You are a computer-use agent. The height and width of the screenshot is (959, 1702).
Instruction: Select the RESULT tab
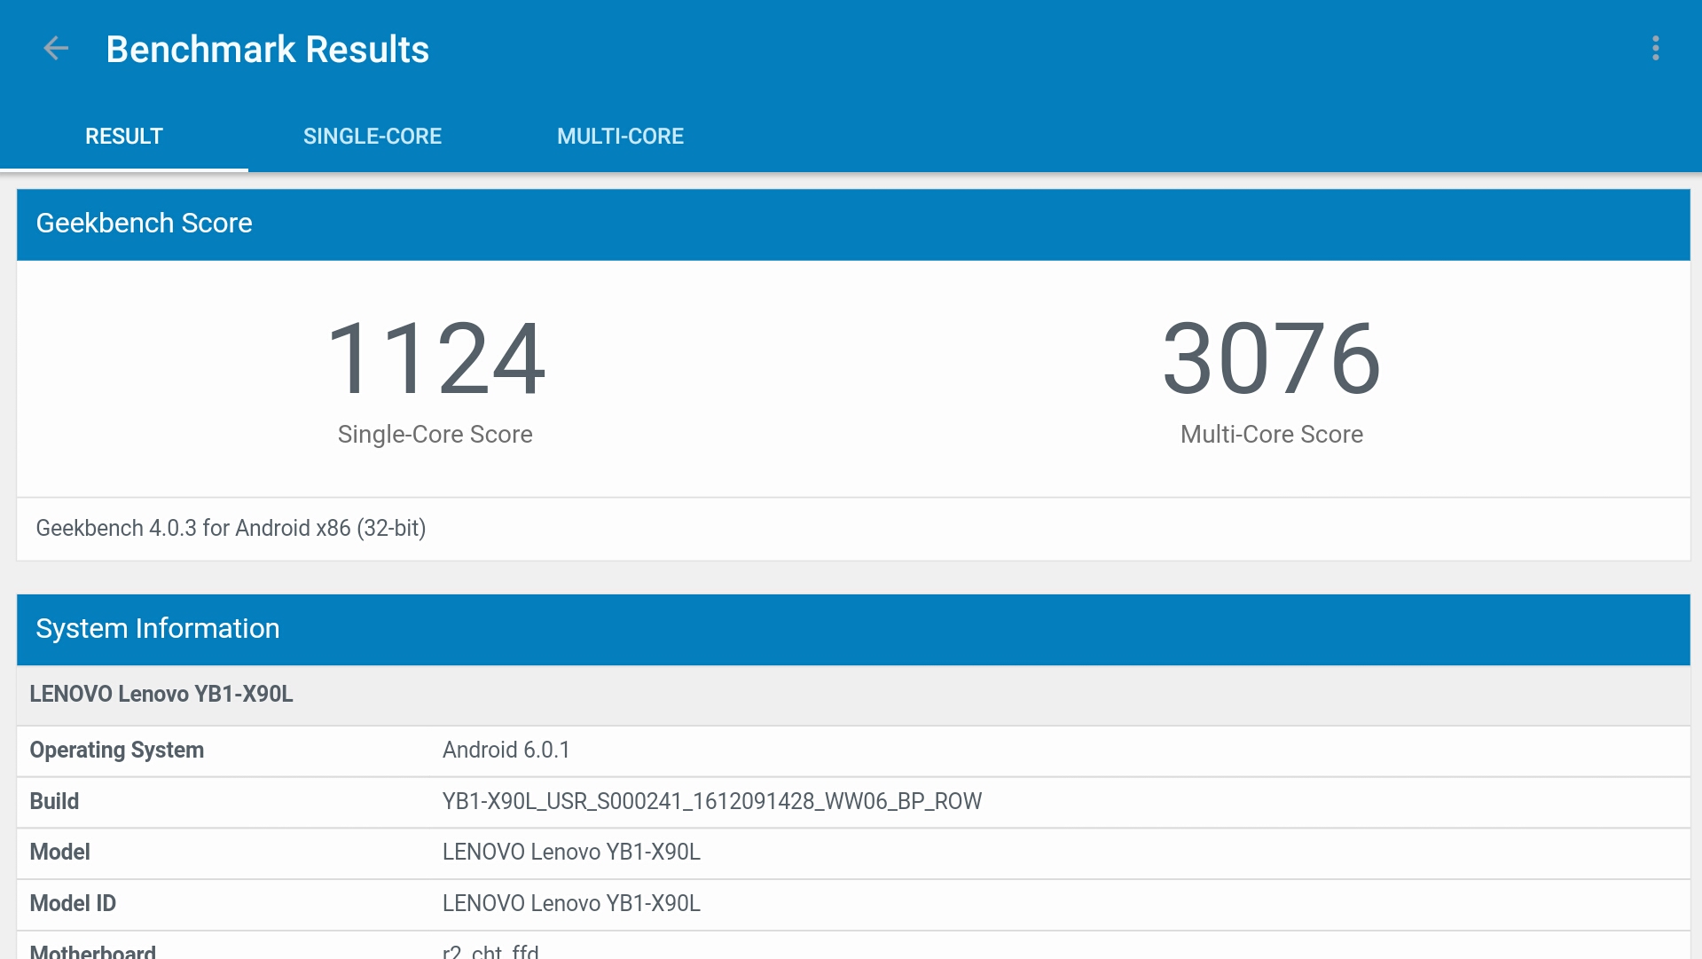pos(124,137)
